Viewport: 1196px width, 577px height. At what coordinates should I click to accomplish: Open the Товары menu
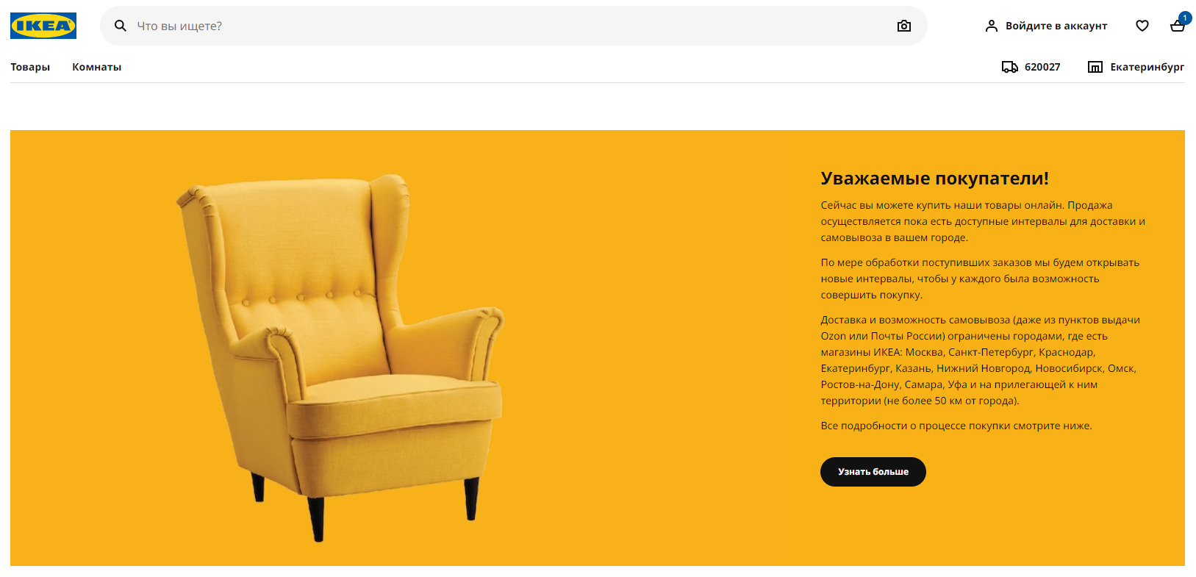coord(30,67)
